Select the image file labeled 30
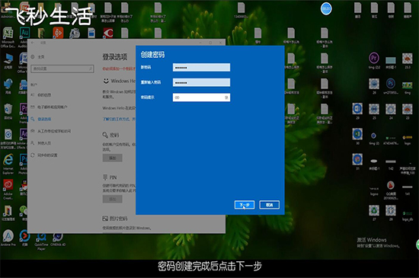 point(357,136)
